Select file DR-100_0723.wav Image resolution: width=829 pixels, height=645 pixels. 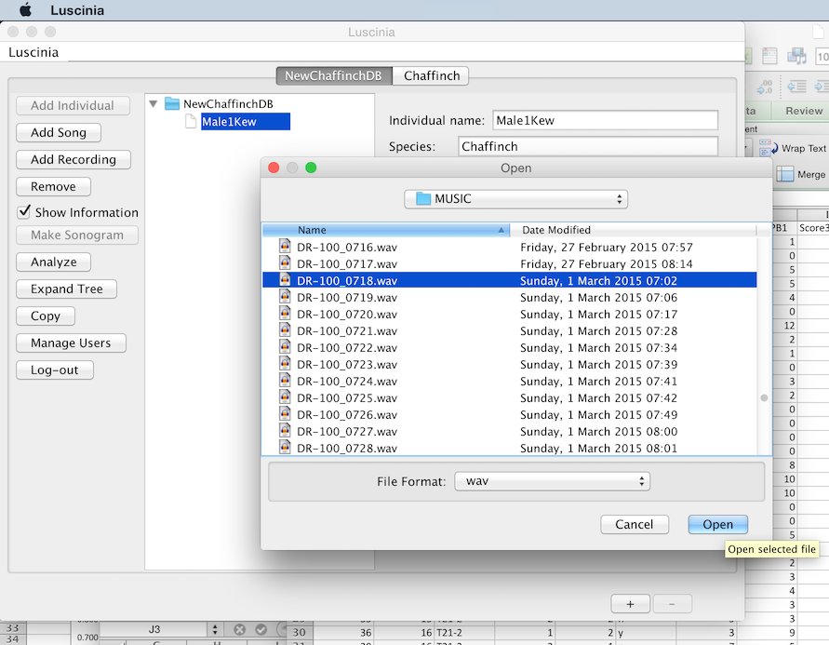pyautogui.click(x=510, y=364)
